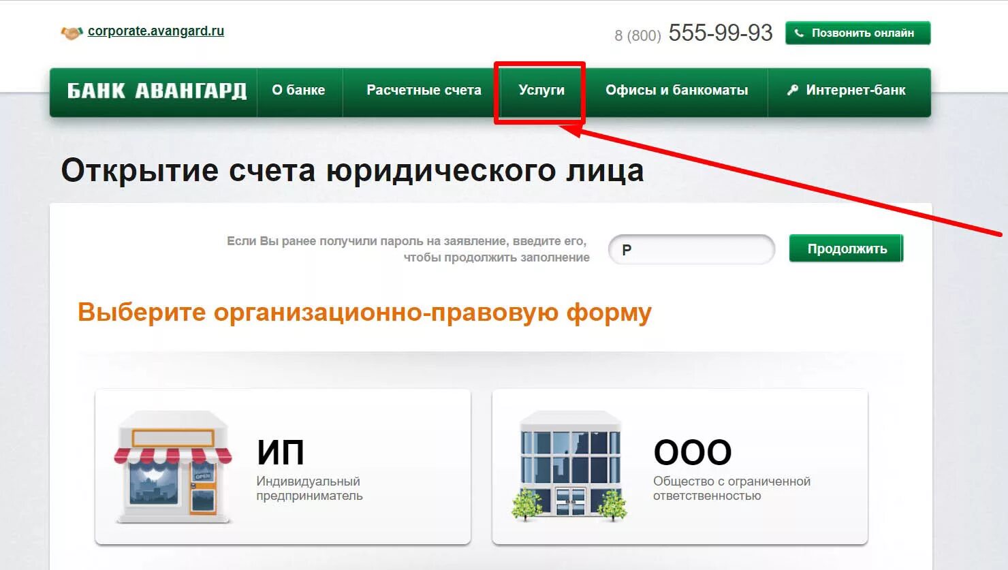This screenshot has height=570, width=1008.
Task: Open the Услуги menu item
Action: pos(540,89)
